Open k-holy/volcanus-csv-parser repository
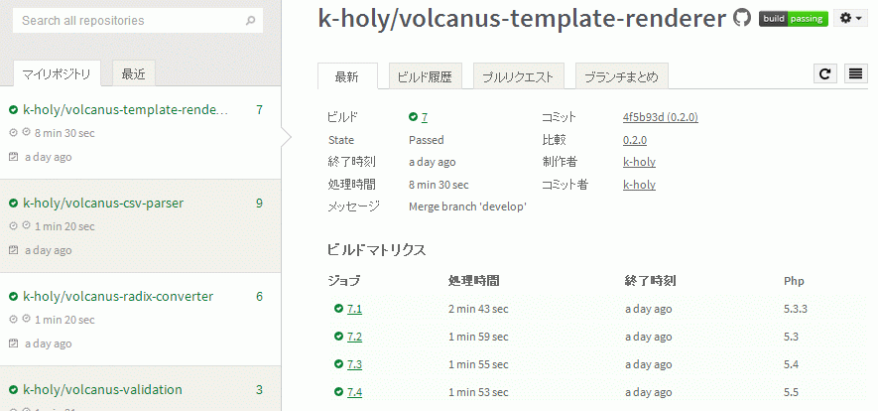Viewport: 878px width, 411px height. tap(103, 203)
